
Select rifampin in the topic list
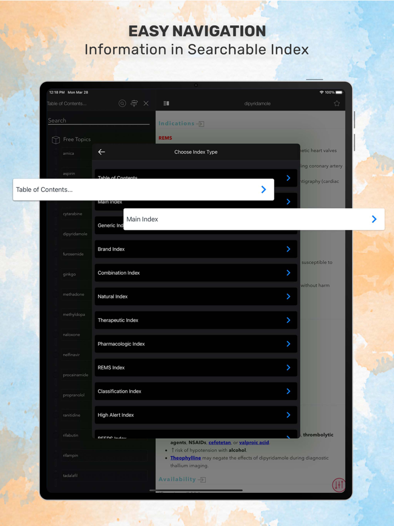coord(104,455)
